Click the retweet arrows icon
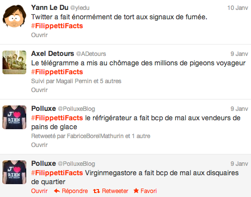 97,191
